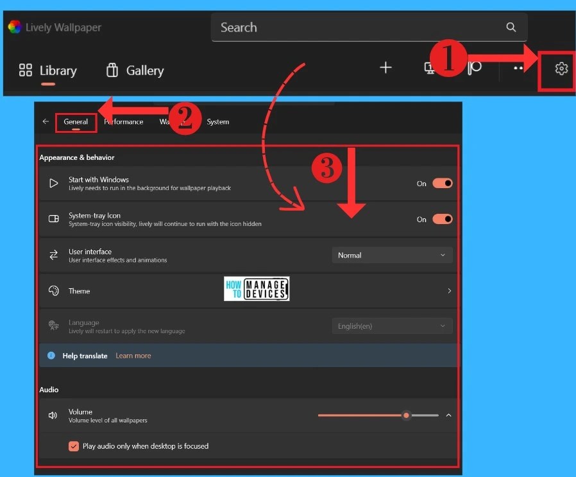
Task: Click the plus icon to add wallpaper
Action: pos(385,67)
